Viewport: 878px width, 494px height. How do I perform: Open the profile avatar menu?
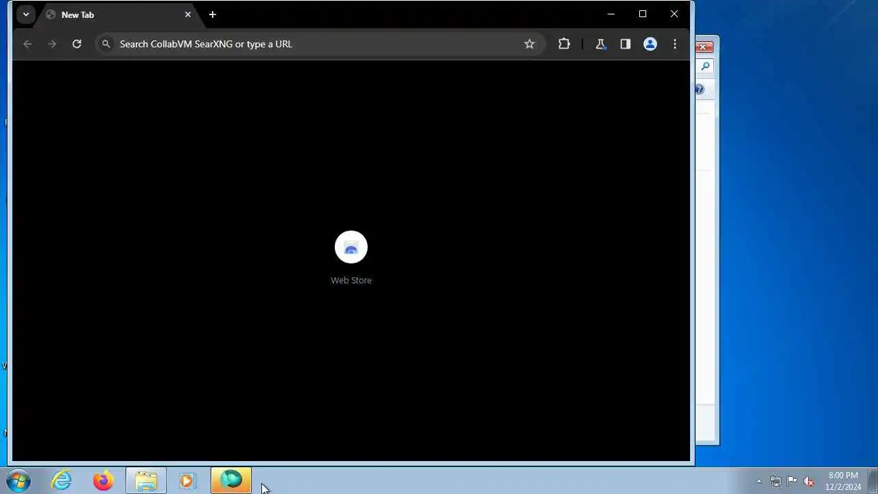coord(650,44)
